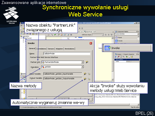The width and height of the screenshot is (155, 116).
Task: Close the Invoke dialog with red X
Action: tap(91, 43)
